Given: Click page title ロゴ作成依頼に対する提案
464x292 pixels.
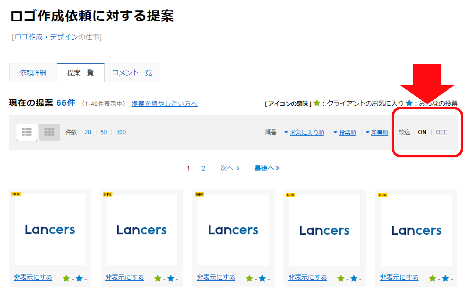Looking at the screenshot, I should pos(92,16).
